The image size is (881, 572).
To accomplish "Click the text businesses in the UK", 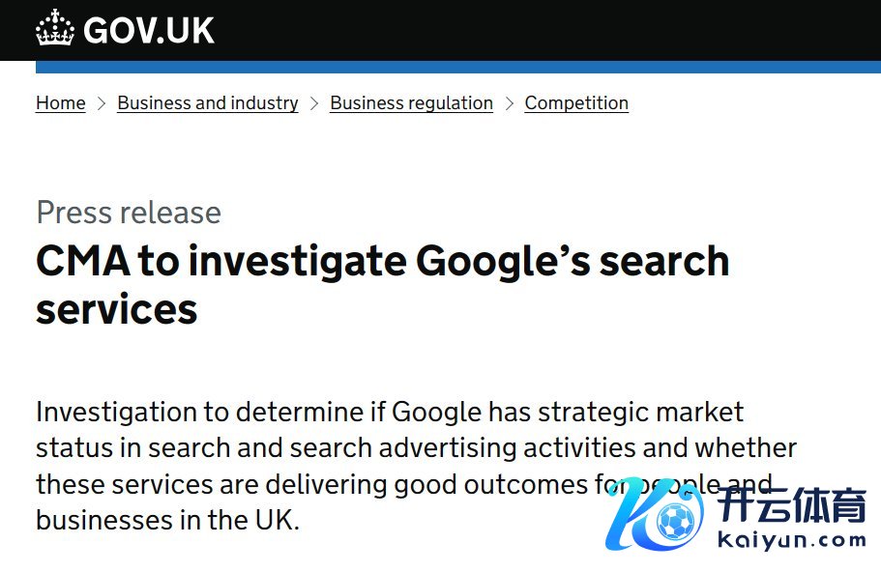I will point(167,520).
